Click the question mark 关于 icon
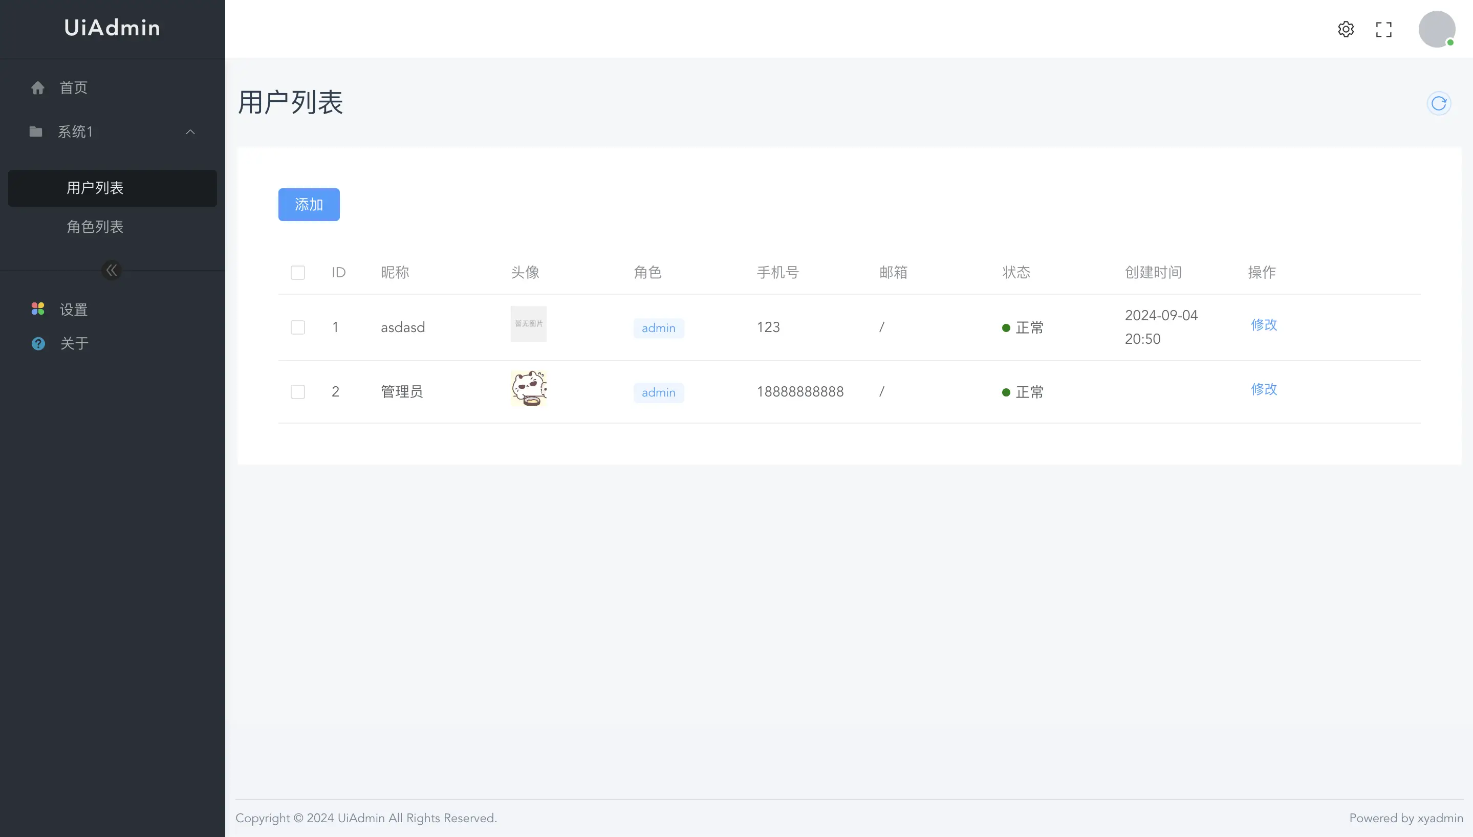The width and height of the screenshot is (1473, 837). coord(38,343)
